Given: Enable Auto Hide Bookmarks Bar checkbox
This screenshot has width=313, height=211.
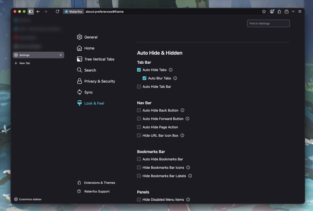Looking at the screenshot, I should tap(139, 159).
